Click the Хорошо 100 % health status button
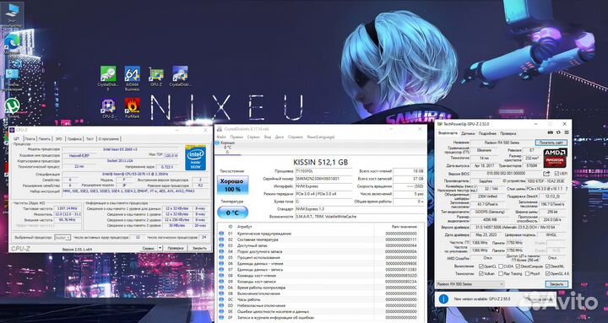The image size is (608, 323). pyautogui.click(x=232, y=185)
